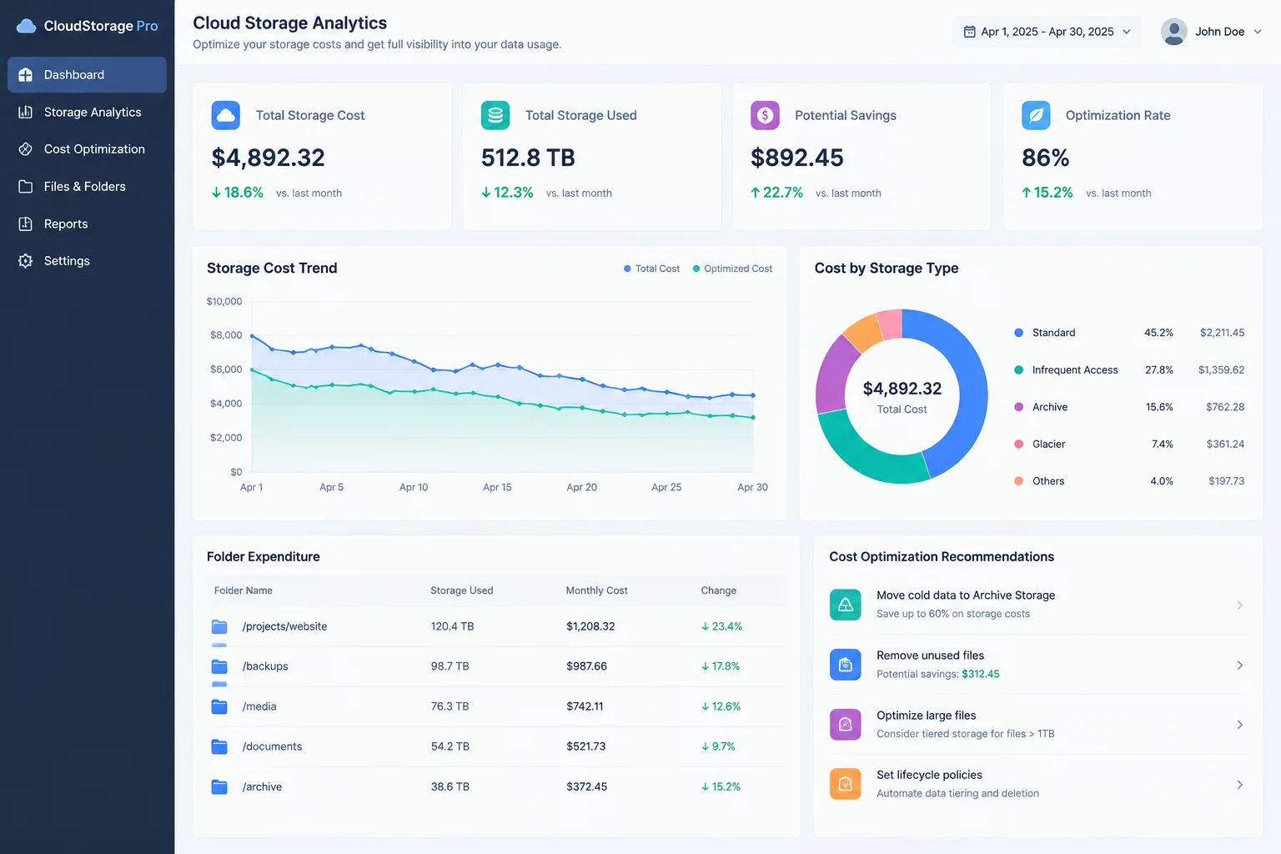The width and height of the screenshot is (1281, 854).
Task: Click the Standard blue legend dot
Action: [x=1018, y=333]
